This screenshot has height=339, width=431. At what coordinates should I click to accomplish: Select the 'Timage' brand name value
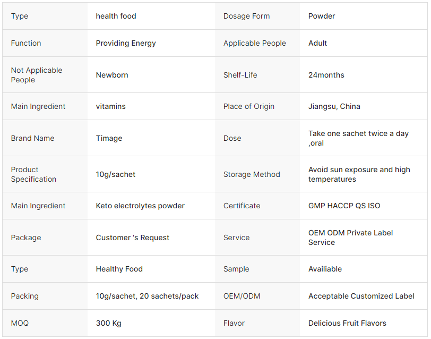point(109,138)
